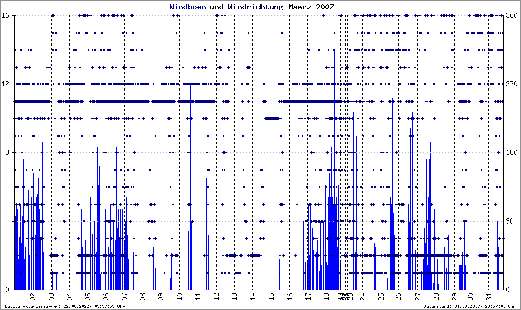Click the right axis label 180
The width and height of the screenshot is (521, 310).
click(x=512, y=152)
